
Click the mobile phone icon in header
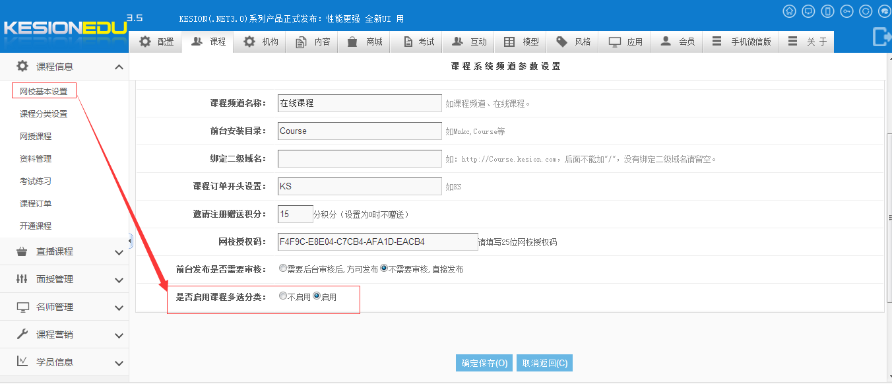[827, 11]
